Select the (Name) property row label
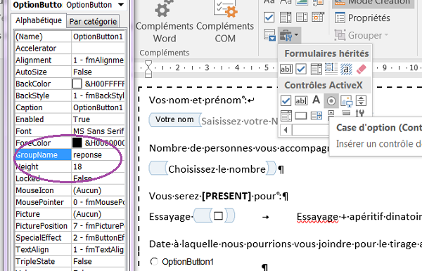 click(43, 37)
